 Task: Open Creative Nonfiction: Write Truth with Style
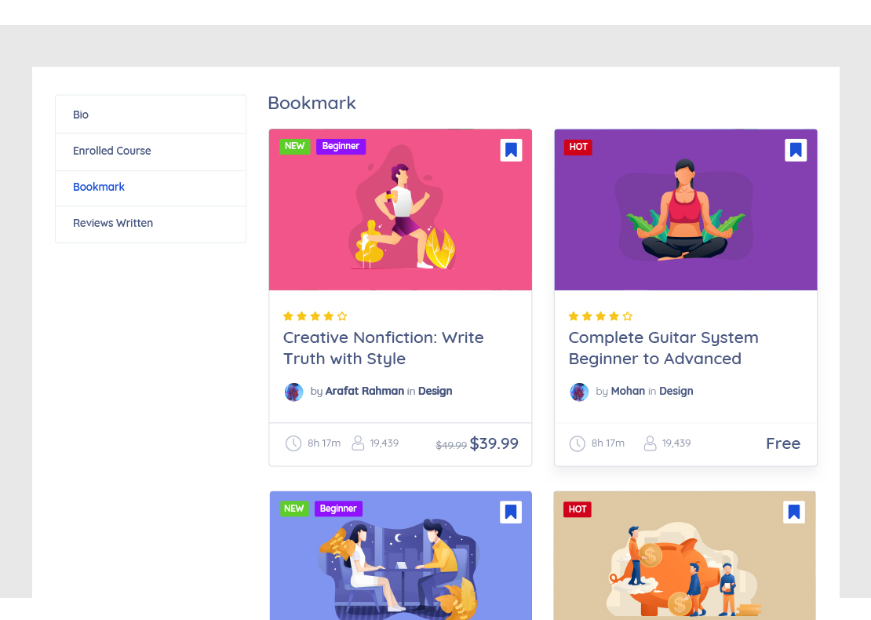[383, 348]
